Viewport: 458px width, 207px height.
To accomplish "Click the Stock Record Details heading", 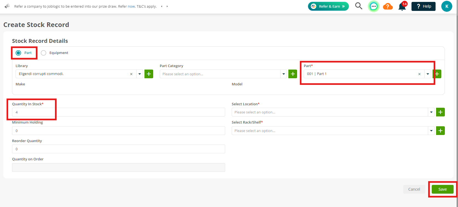I will tap(40, 41).
